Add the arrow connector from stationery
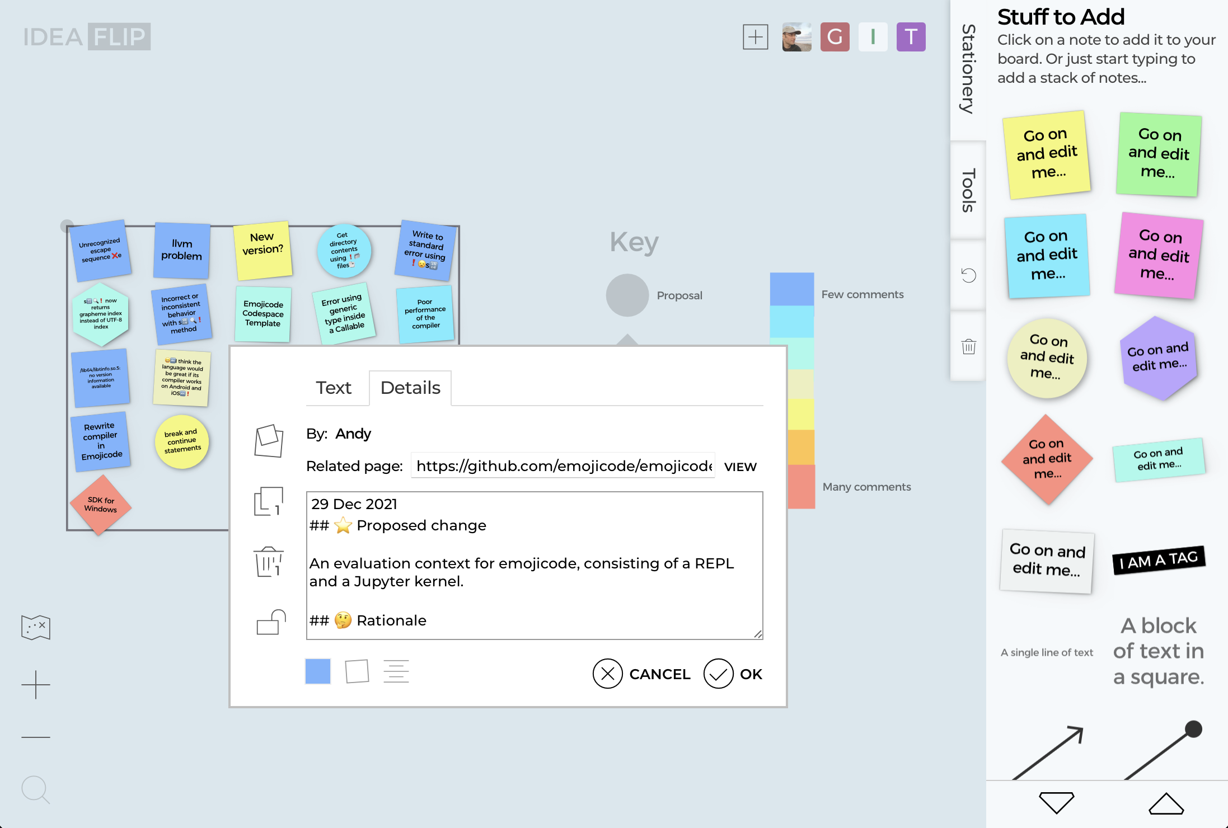Image resolution: width=1228 pixels, height=828 pixels. click(1048, 752)
